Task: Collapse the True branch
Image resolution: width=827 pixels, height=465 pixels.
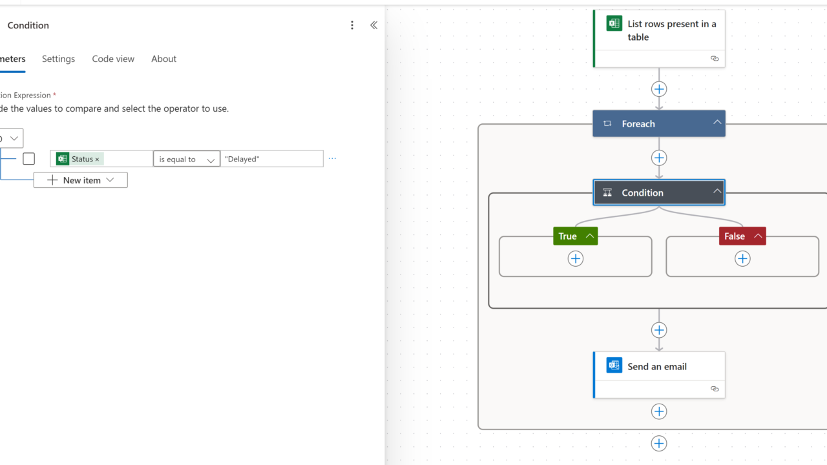Action: [589, 236]
